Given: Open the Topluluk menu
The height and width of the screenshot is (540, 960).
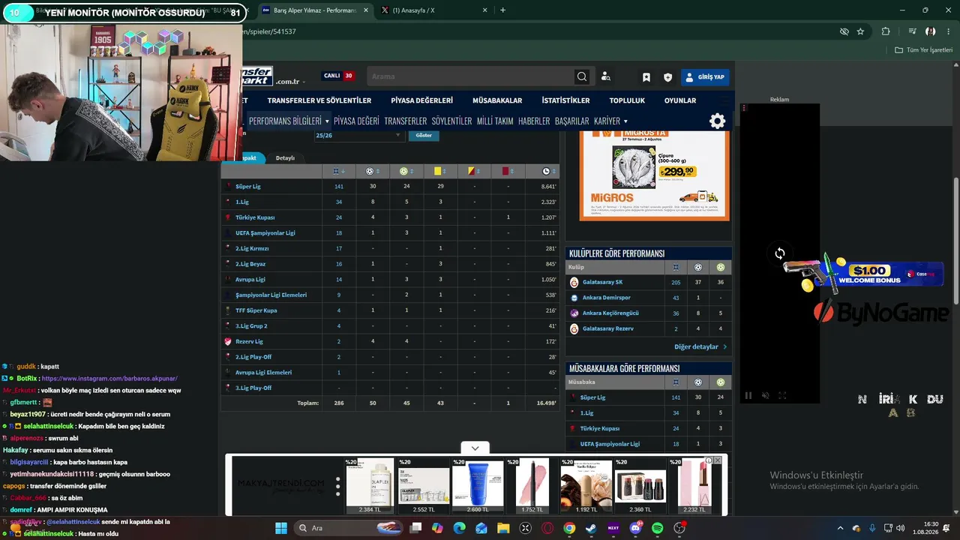Looking at the screenshot, I should coord(627,100).
